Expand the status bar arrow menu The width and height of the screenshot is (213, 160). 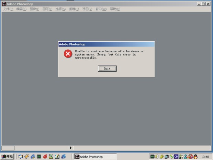pos(71,148)
